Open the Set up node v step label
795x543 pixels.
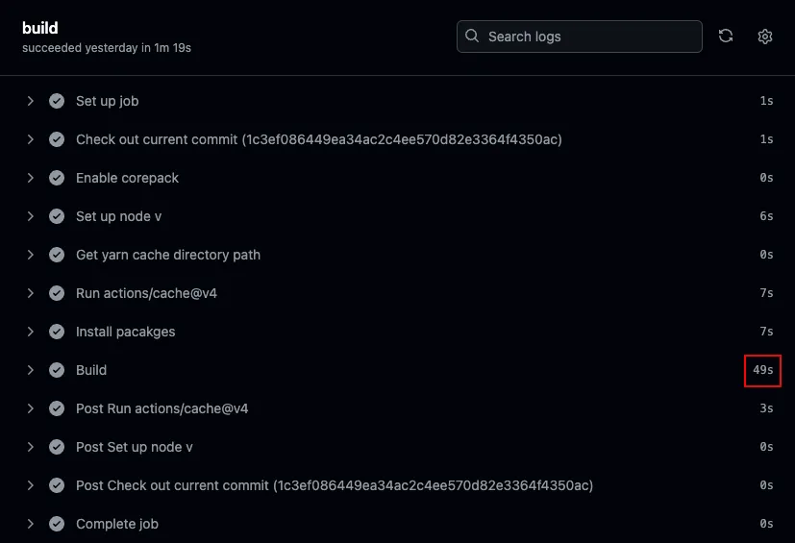(118, 216)
